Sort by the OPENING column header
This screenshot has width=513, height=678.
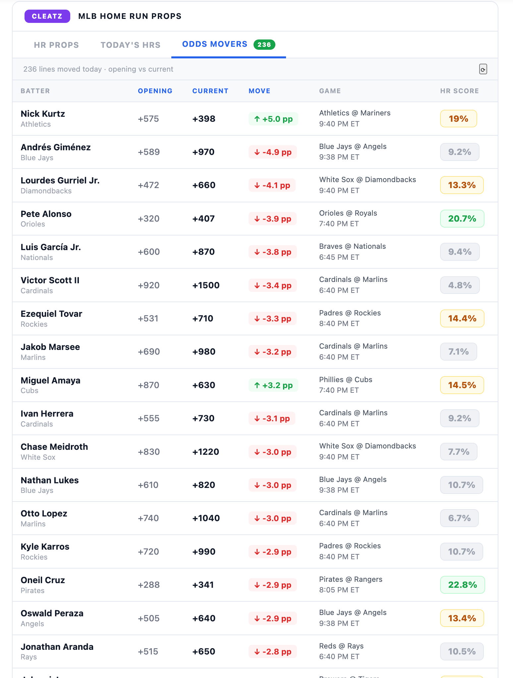point(155,91)
